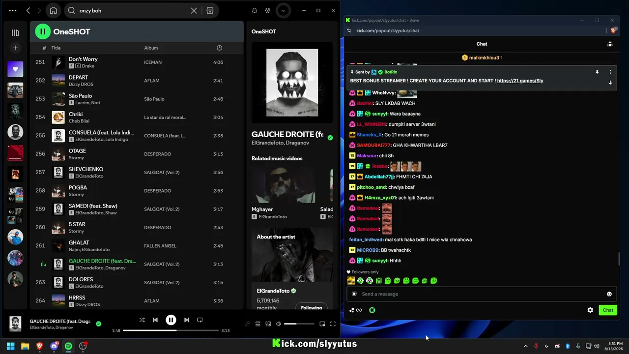
Task: Sort by the duration clock column
Action: (x=219, y=48)
